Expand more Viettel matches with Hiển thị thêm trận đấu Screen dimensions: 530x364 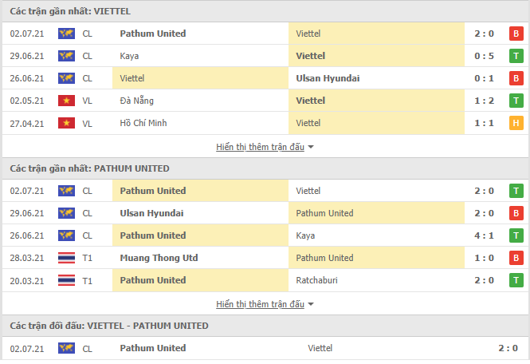pyautogui.click(x=261, y=147)
